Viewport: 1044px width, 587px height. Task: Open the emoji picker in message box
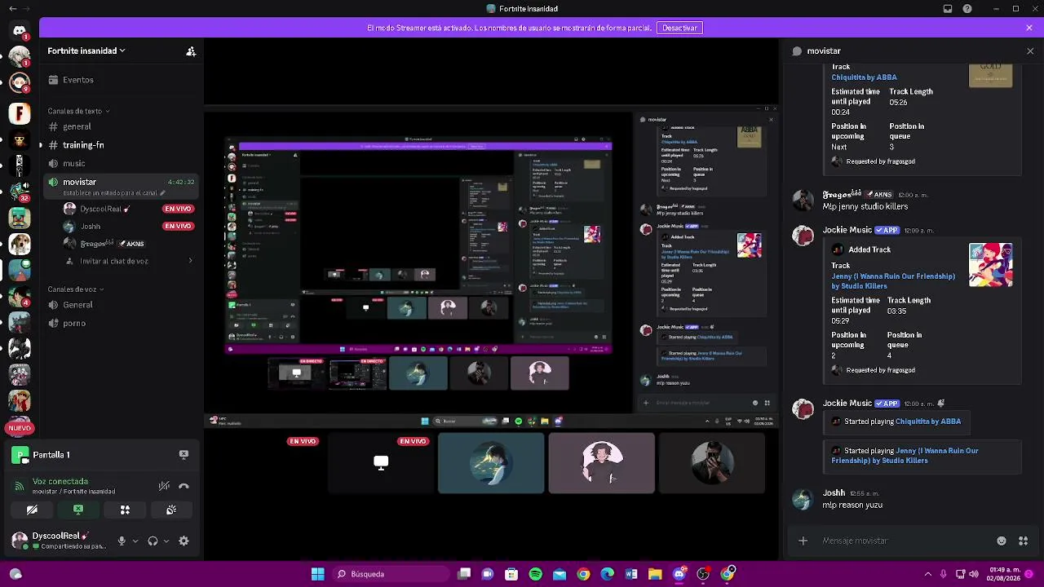click(1002, 541)
